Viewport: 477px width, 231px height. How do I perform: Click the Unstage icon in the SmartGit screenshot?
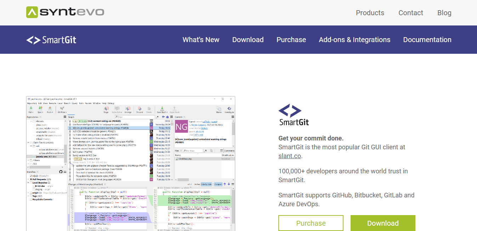pos(128,109)
